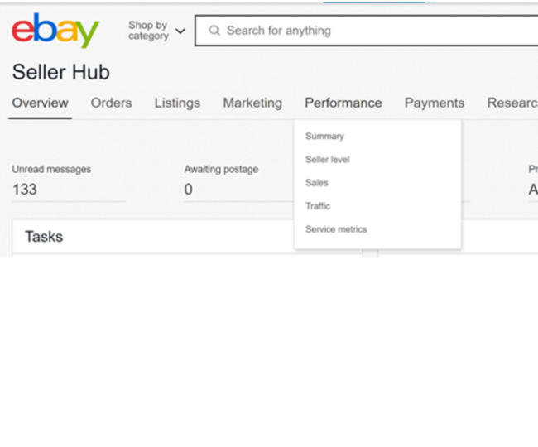Focus the Search for anything field
This screenshot has width=538, height=447.
[x=366, y=31]
